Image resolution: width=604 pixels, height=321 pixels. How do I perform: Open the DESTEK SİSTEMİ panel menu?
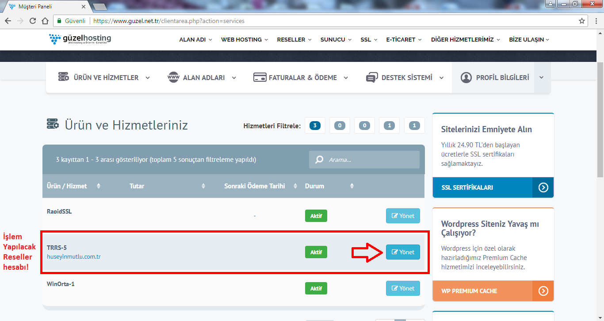(405, 77)
